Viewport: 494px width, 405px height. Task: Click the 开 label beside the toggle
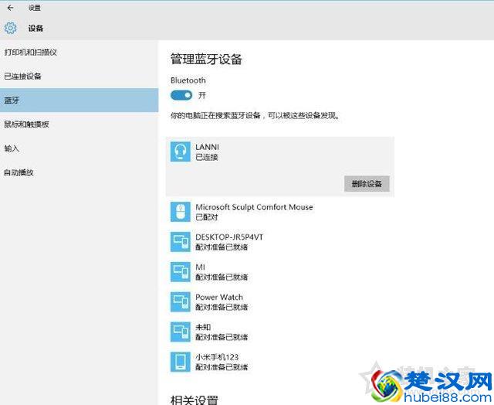[202, 95]
